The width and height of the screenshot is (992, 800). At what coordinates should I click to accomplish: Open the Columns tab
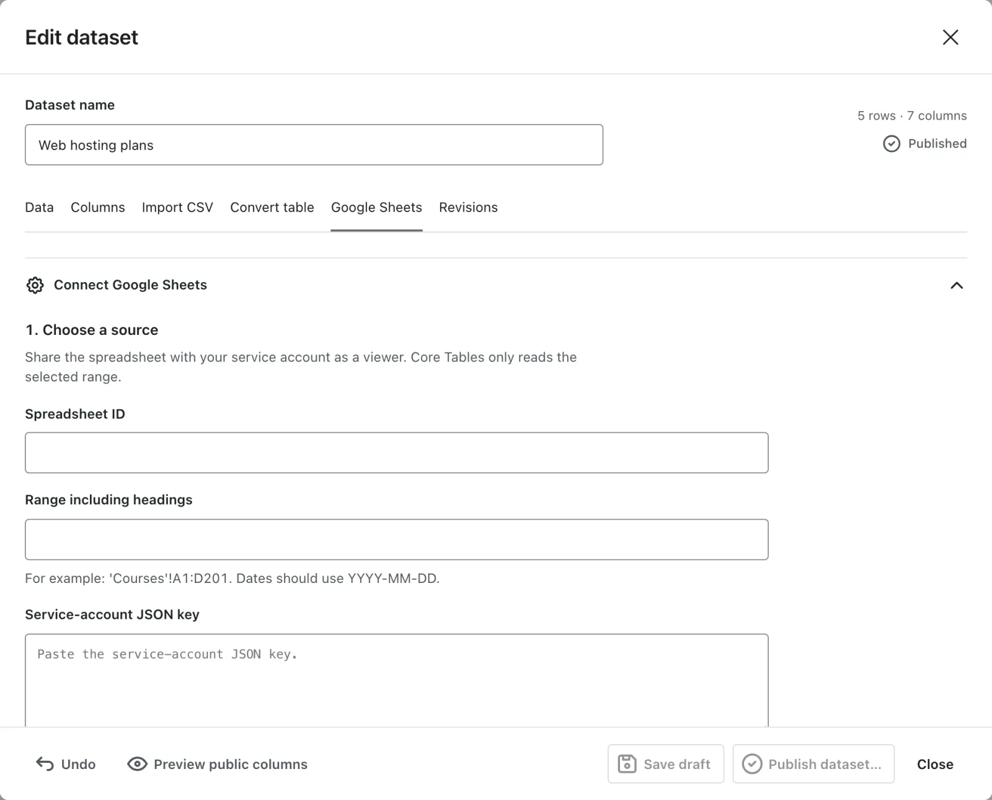pos(98,207)
